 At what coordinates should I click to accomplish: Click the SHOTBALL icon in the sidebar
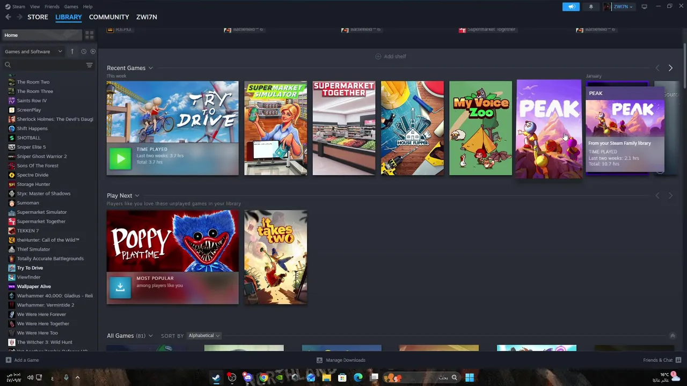(11, 138)
